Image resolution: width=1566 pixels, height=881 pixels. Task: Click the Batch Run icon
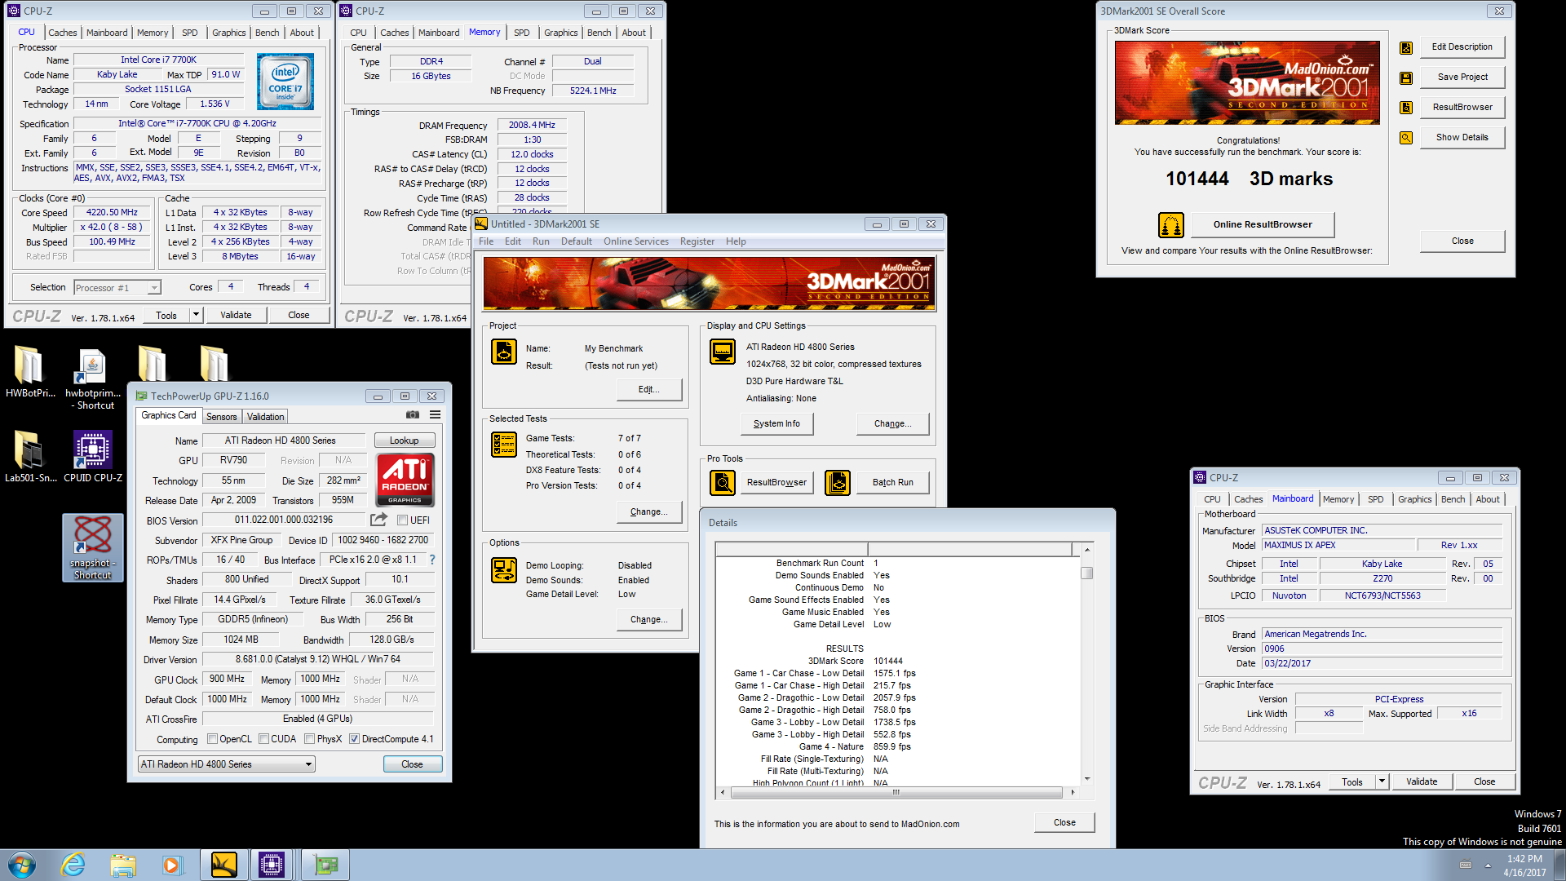(838, 483)
